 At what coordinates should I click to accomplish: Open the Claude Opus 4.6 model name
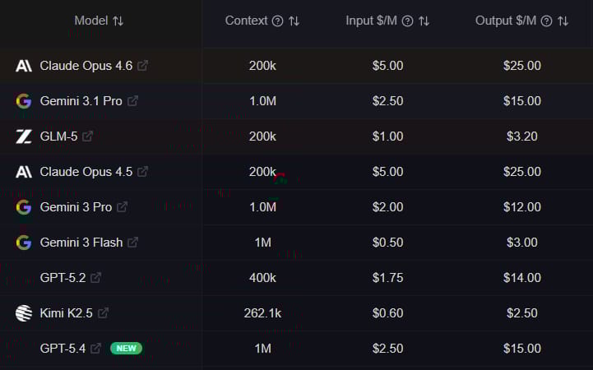click(86, 66)
